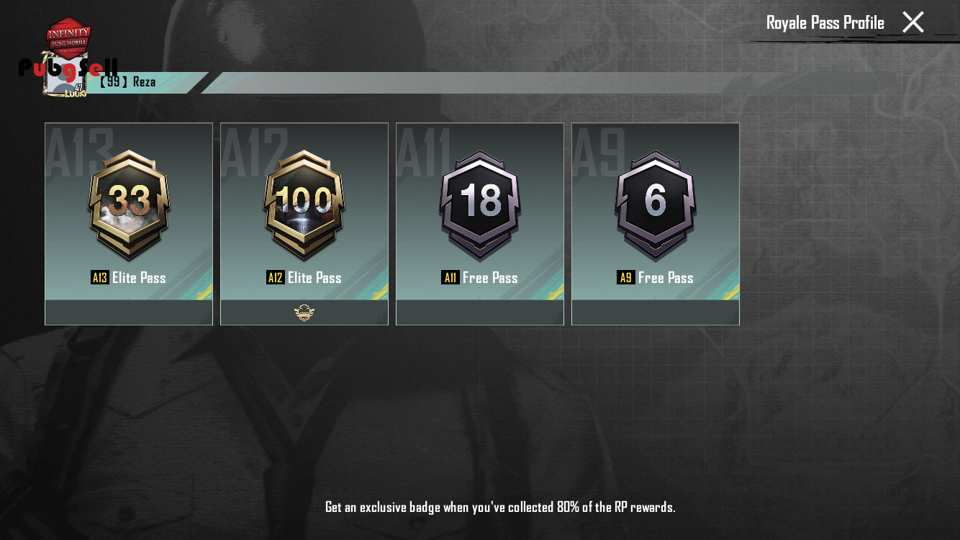
Task: Click the PubgSell watermark text
Action: pyautogui.click(x=68, y=68)
